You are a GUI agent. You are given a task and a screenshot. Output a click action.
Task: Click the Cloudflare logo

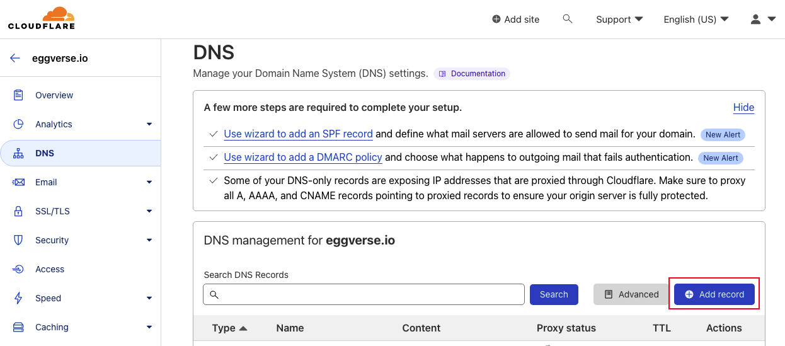coord(42,18)
